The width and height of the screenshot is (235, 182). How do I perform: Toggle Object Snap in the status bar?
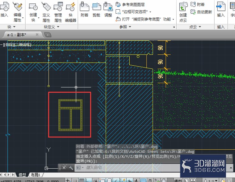tap(102, 180)
